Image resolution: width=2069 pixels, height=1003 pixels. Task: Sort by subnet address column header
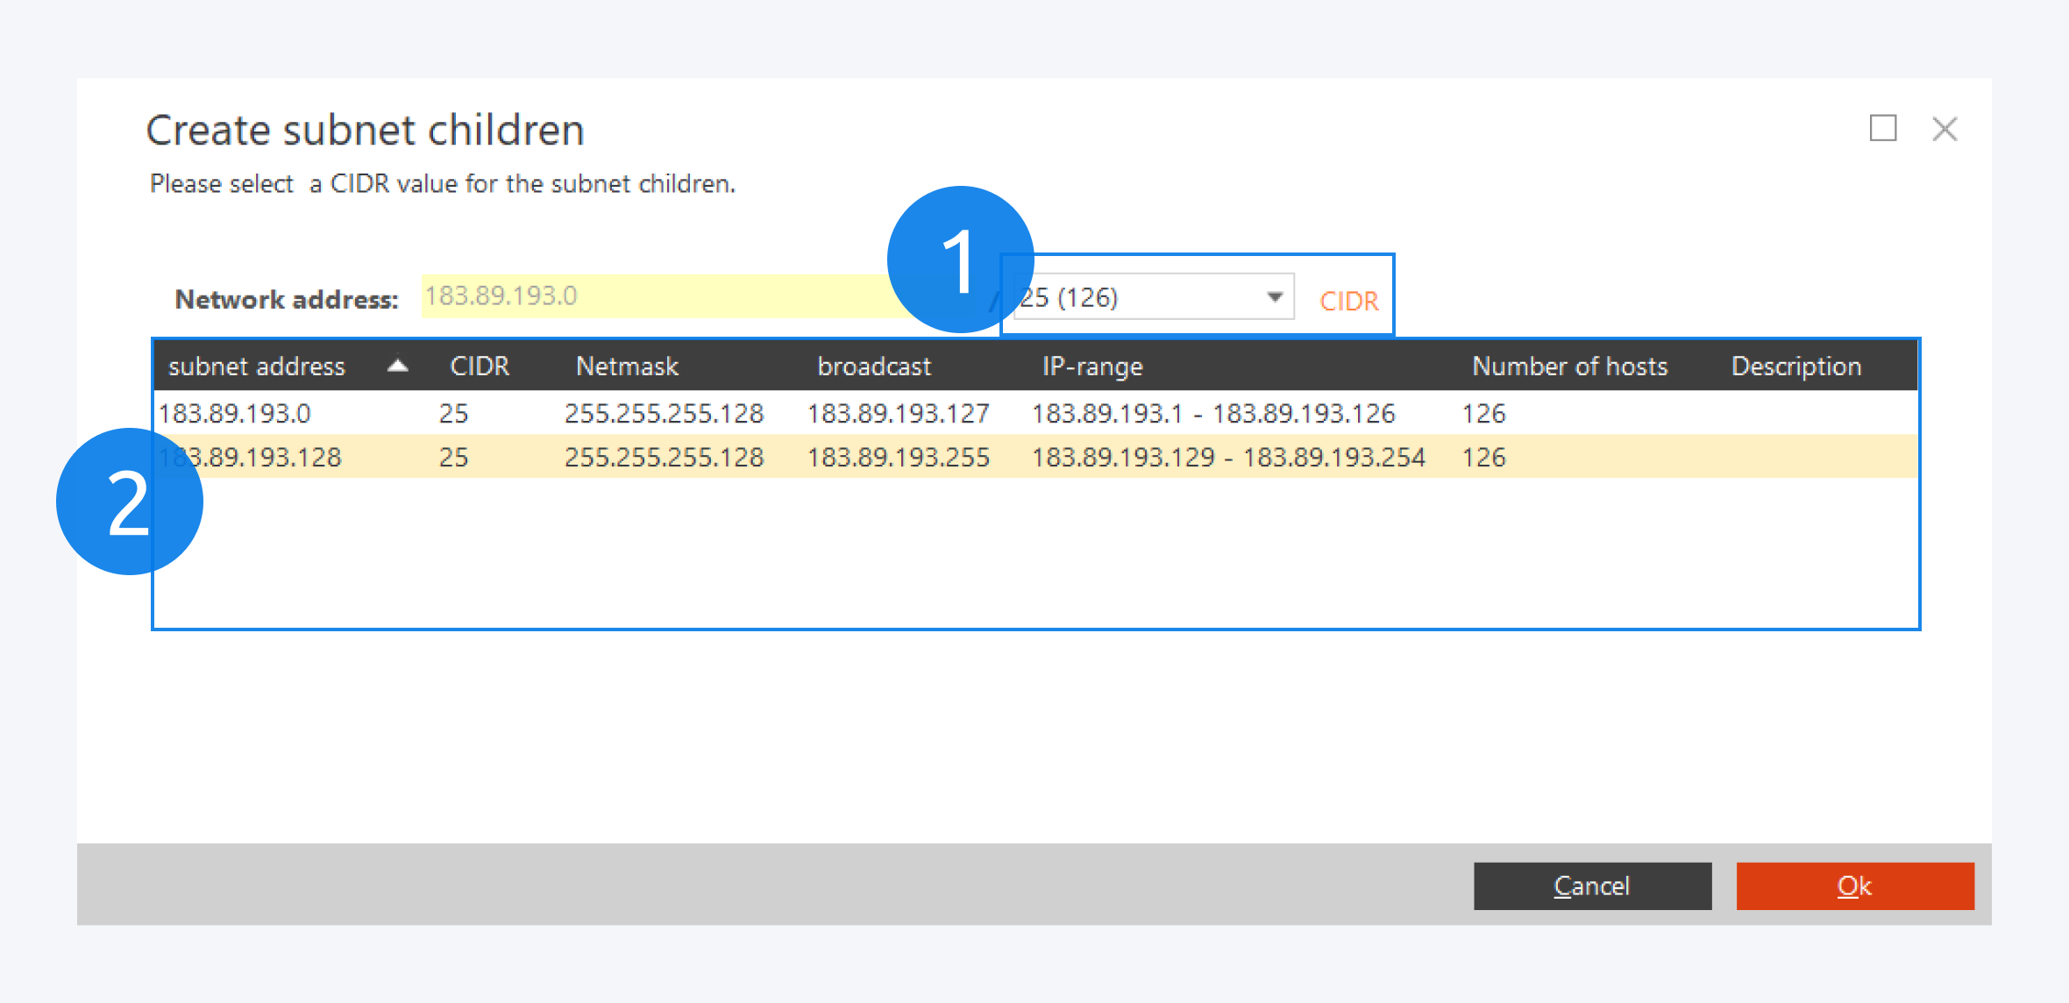click(257, 366)
